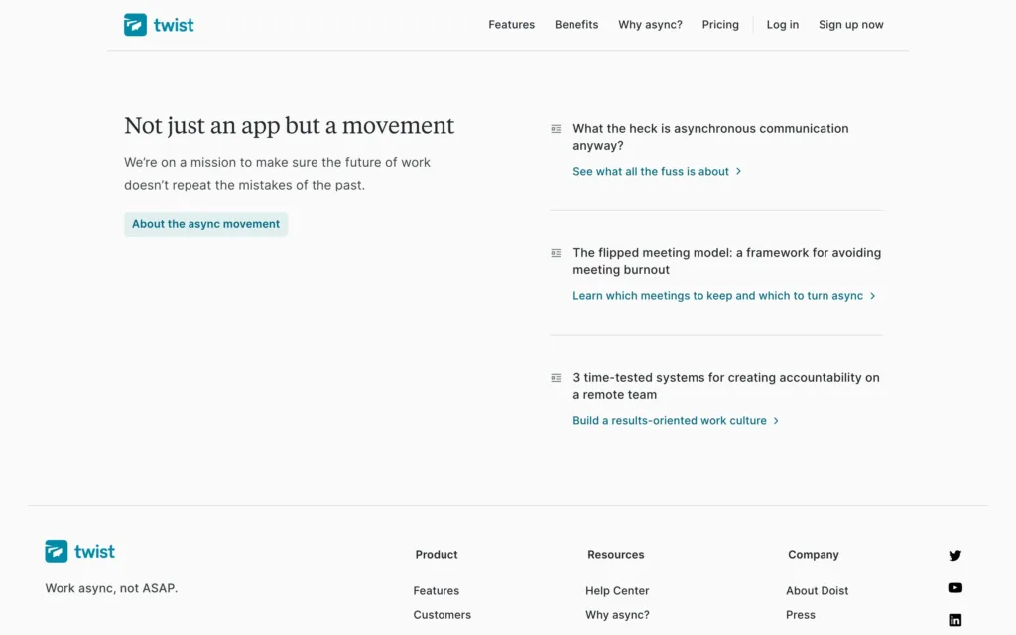The height and width of the screenshot is (635, 1016).
Task: Click the 'Work async, not ASAP.' tagline
Action: [111, 588]
